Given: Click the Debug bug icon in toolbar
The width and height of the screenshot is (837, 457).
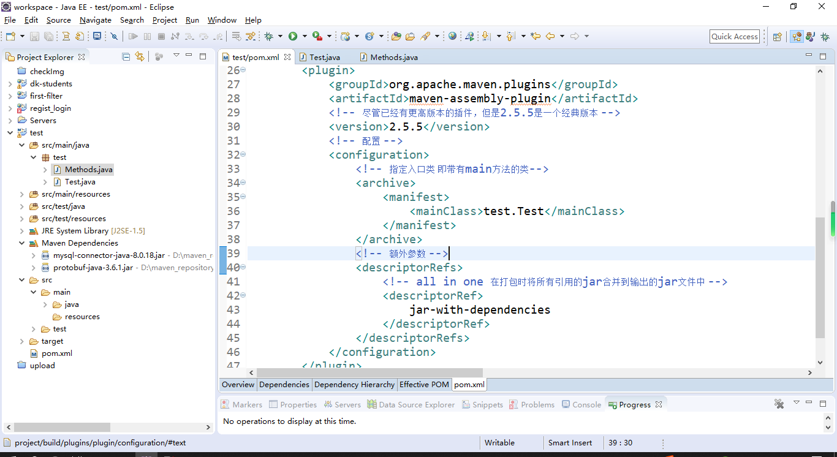Looking at the screenshot, I should pos(268,37).
